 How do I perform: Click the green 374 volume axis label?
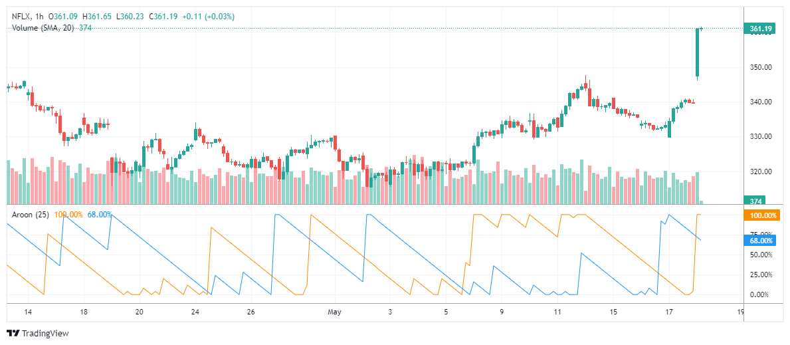point(754,201)
